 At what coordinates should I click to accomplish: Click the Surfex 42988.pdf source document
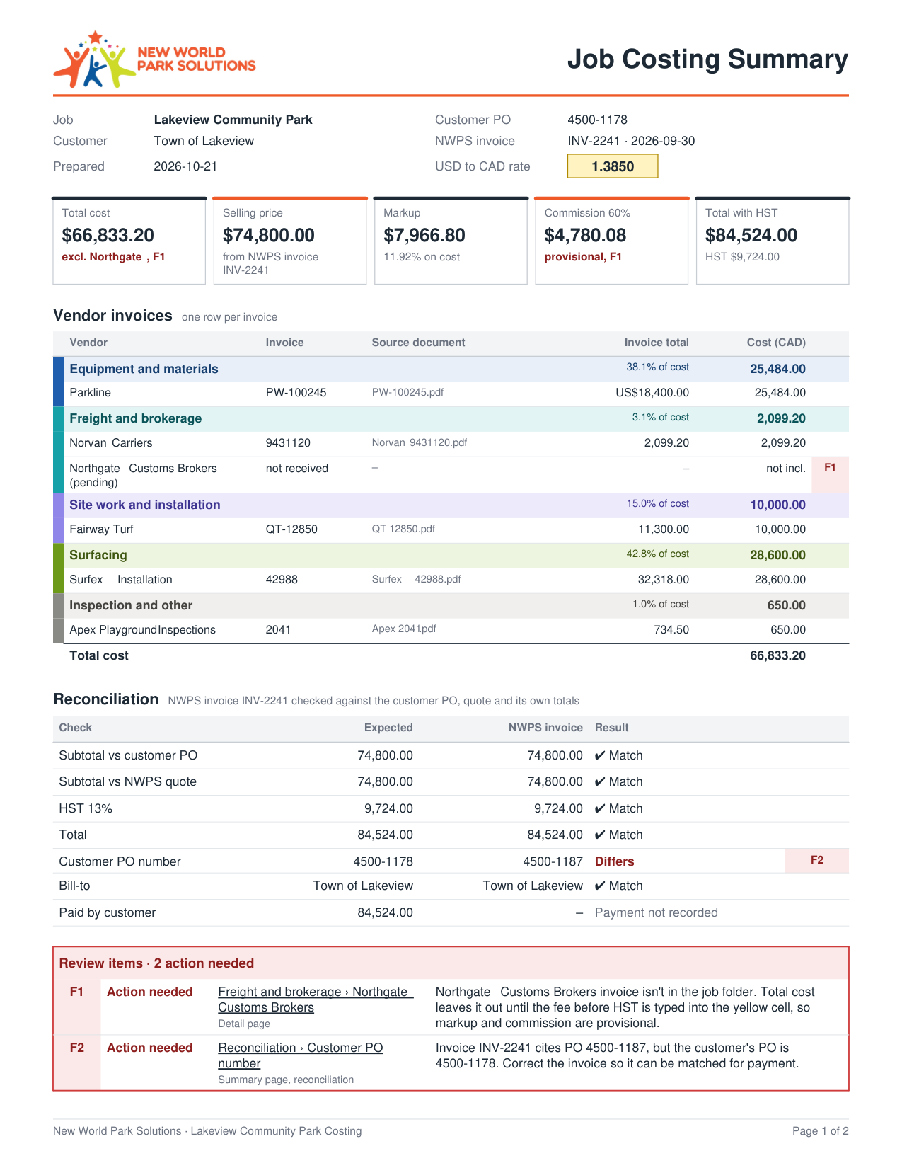click(416, 579)
